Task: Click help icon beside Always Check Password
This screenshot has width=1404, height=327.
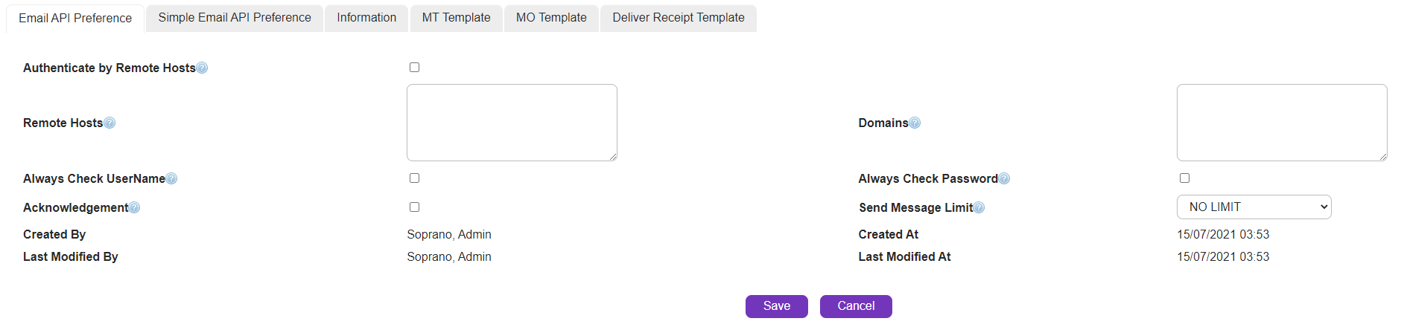Action: pyautogui.click(x=1004, y=179)
